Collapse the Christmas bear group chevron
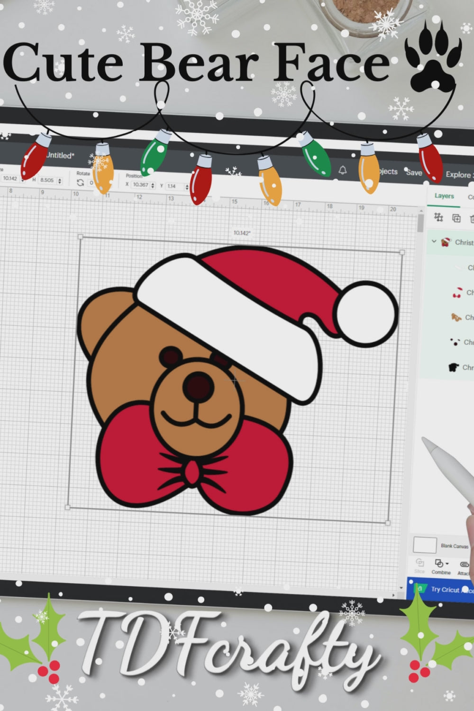The image size is (474, 711). 434,241
